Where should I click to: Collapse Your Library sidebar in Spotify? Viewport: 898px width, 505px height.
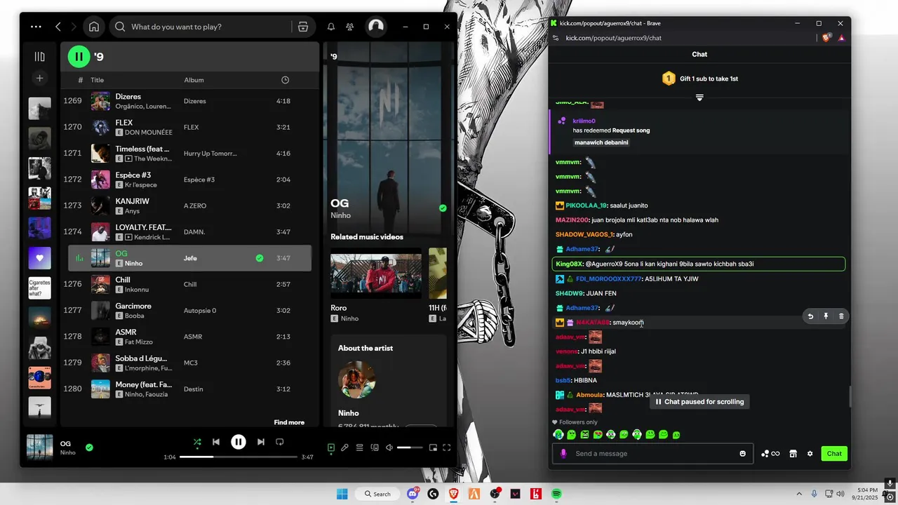[40, 57]
